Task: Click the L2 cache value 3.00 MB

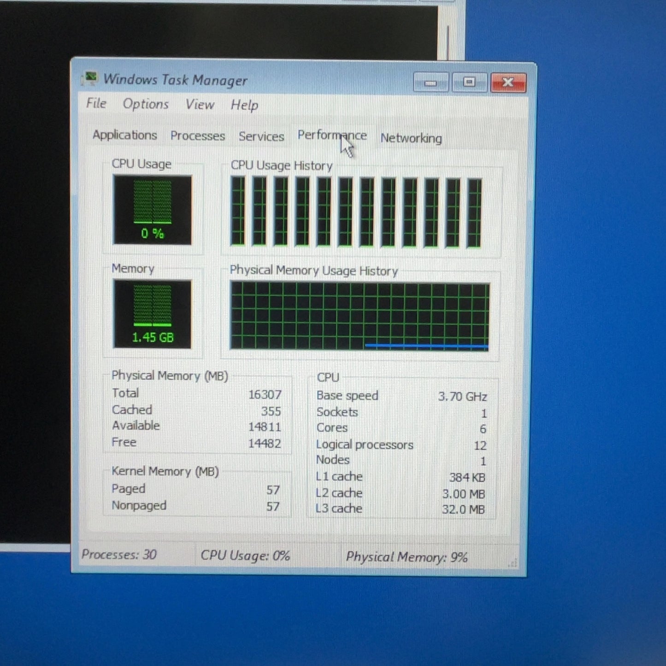Action: (464, 494)
